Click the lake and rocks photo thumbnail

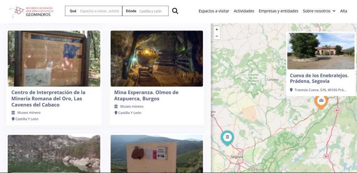[x=54, y=154]
